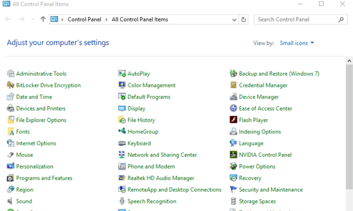This screenshot has height=211, width=353.
Task: Click the Forward navigation arrow
Action: (x=22, y=19)
